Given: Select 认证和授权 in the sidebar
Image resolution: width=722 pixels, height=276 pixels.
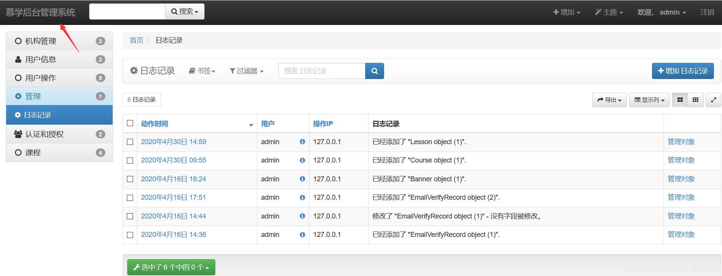Looking at the screenshot, I should [45, 134].
